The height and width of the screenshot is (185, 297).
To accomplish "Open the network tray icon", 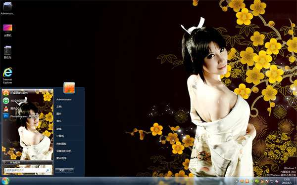I will pyautogui.click(x=272, y=181).
